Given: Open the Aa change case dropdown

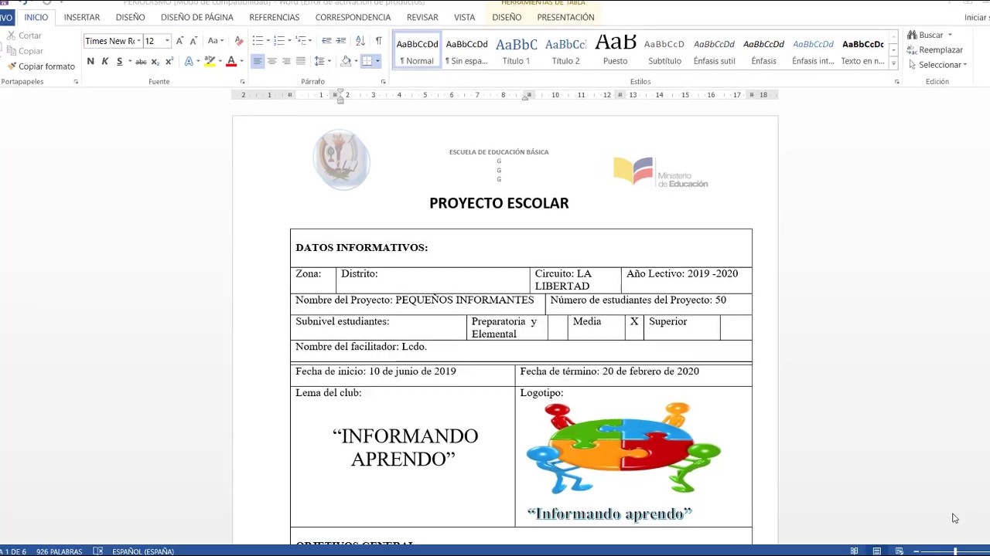Looking at the screenshot, I should [216, 41].
